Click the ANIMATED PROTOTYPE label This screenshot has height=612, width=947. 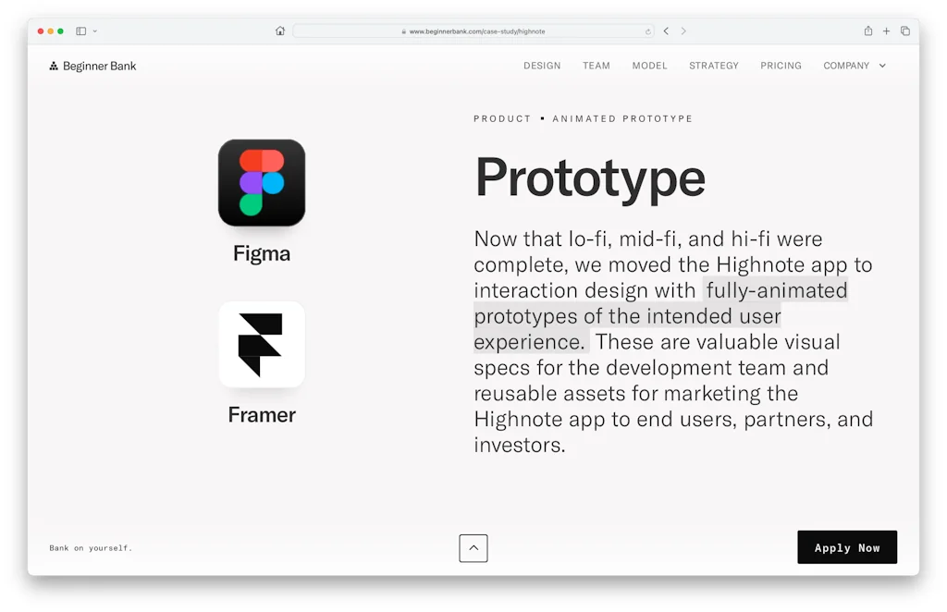(x=622, y=119)
